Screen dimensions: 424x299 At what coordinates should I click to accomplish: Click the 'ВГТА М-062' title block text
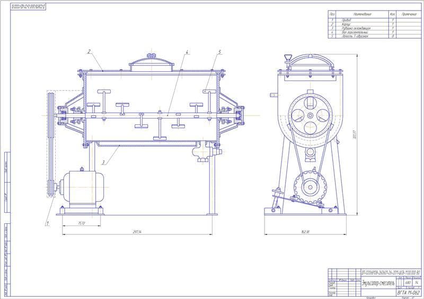point(408,293)
